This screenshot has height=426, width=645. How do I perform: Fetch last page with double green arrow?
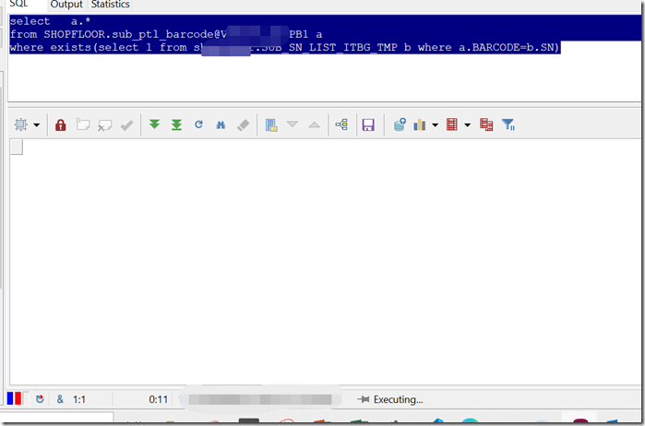pos(176,124)
